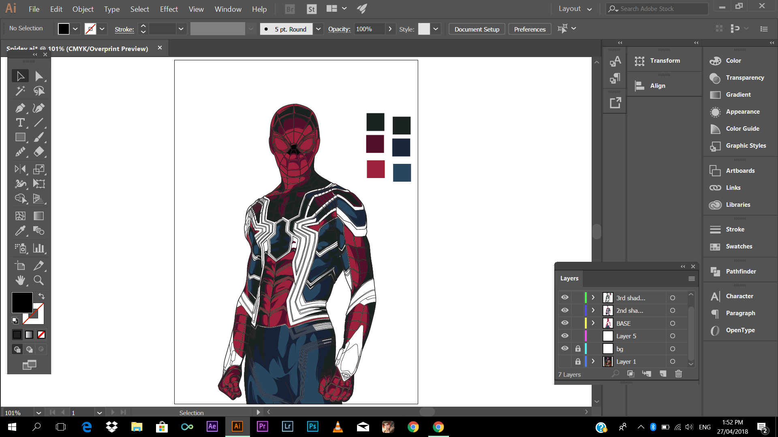Open the Object menu
The width and height of the screenshot is (778, 437).
click(x=83, y=9)
